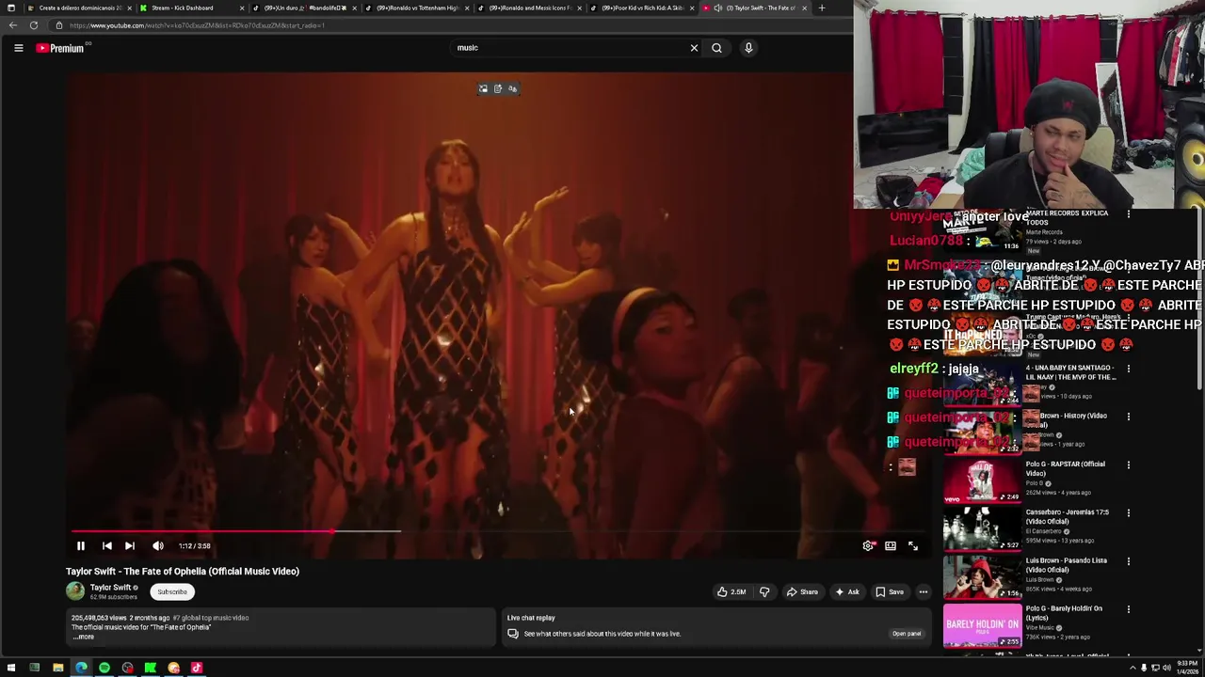Open Taylor Swift channel avatar
1205x677 pixels.
75,591
